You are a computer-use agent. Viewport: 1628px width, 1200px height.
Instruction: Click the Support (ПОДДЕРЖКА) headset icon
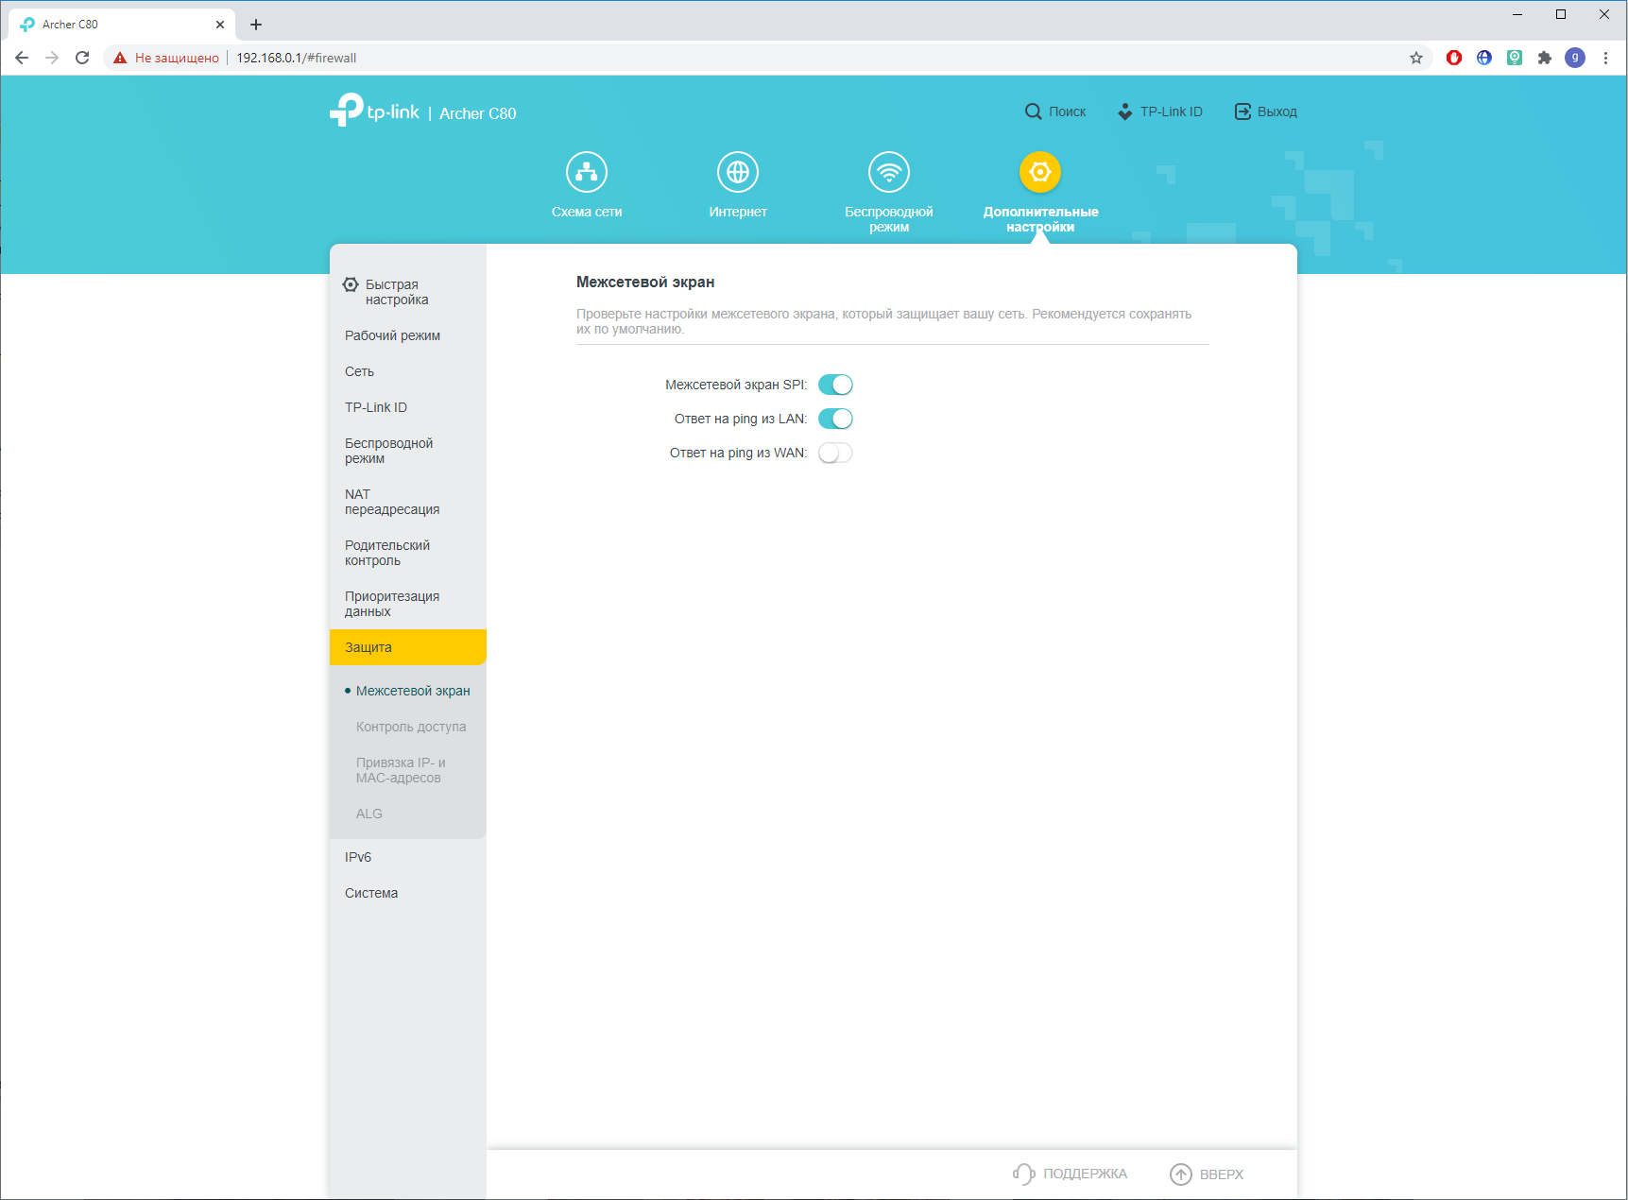[x=1023, y=1174]
